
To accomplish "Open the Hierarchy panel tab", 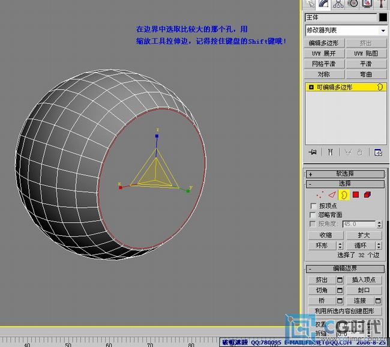I will point(338,4).
